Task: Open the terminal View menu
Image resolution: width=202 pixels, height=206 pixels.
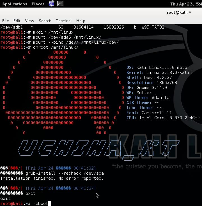Action: point(29,21)
